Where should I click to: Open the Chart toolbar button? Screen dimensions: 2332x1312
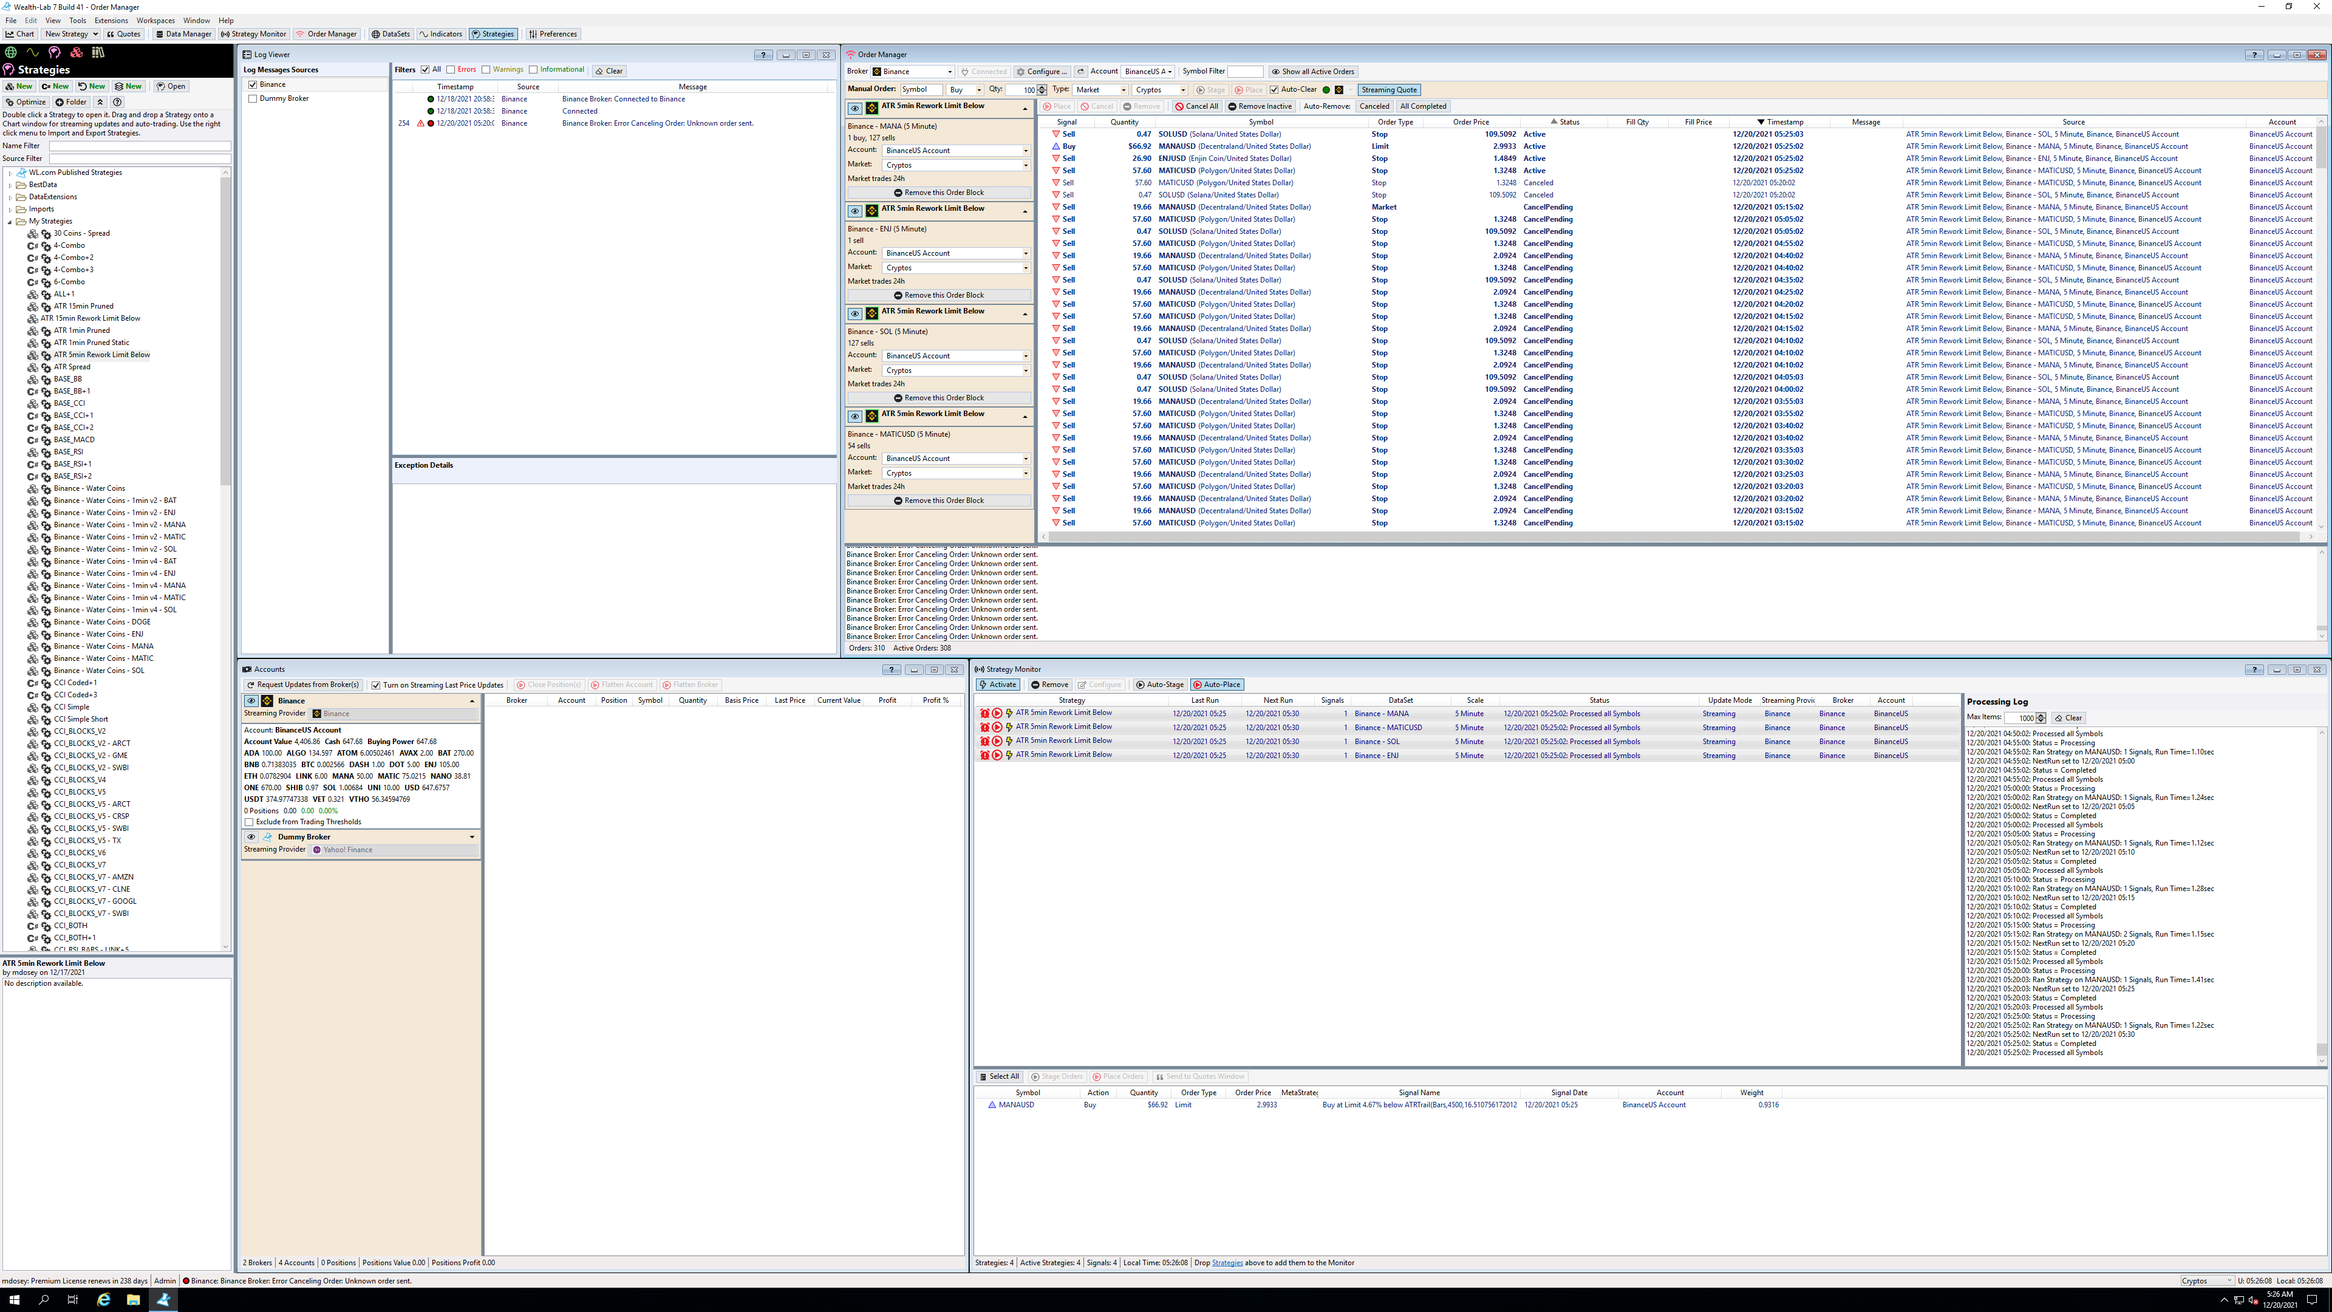point(20,33)
